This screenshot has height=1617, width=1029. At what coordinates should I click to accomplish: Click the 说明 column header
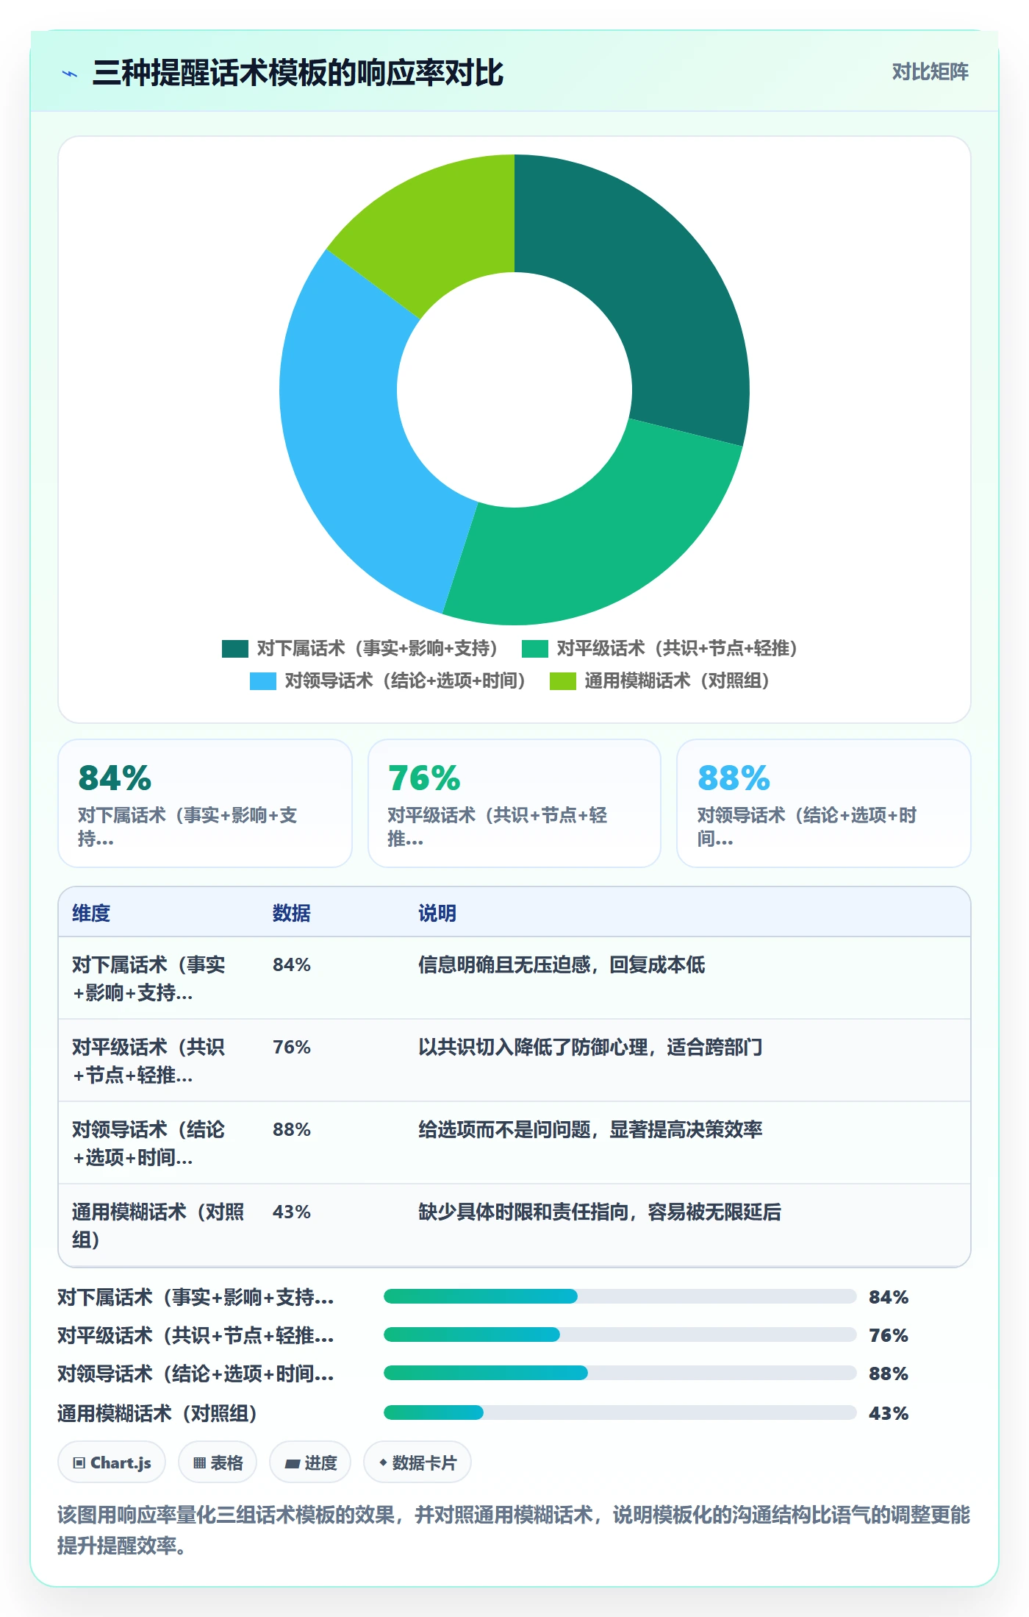coord(437,913)
